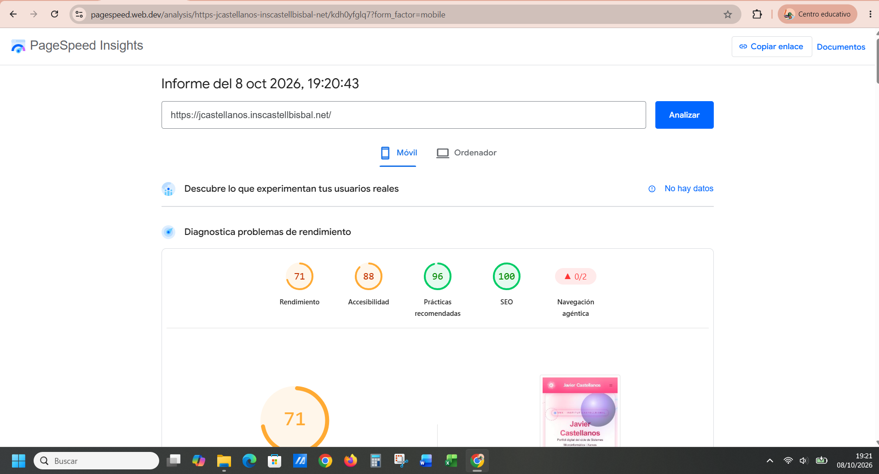Open the Documentos link

[841, 47]
